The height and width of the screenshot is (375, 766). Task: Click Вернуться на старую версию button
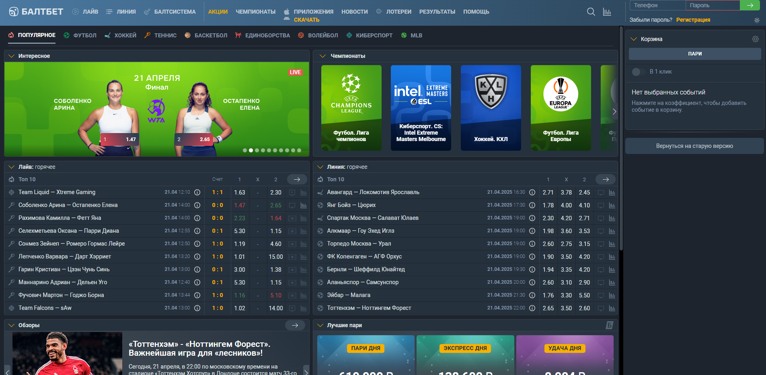click(x=694, y=146)
